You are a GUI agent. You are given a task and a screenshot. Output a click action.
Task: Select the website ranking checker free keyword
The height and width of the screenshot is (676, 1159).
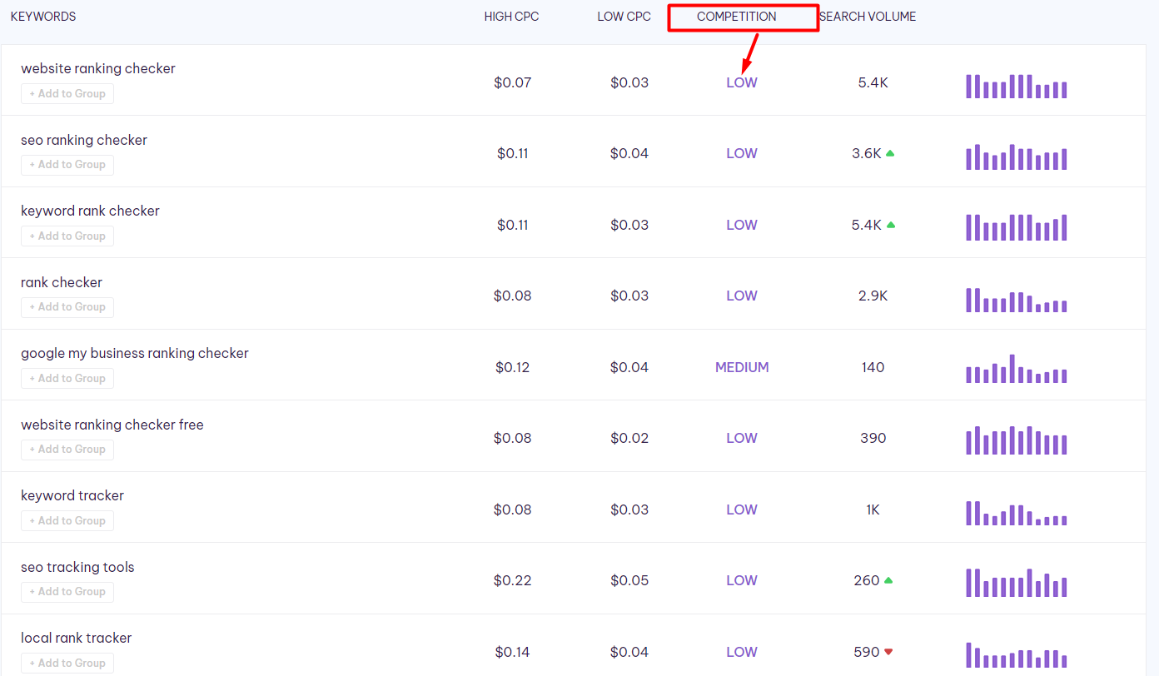click(112, 425)
